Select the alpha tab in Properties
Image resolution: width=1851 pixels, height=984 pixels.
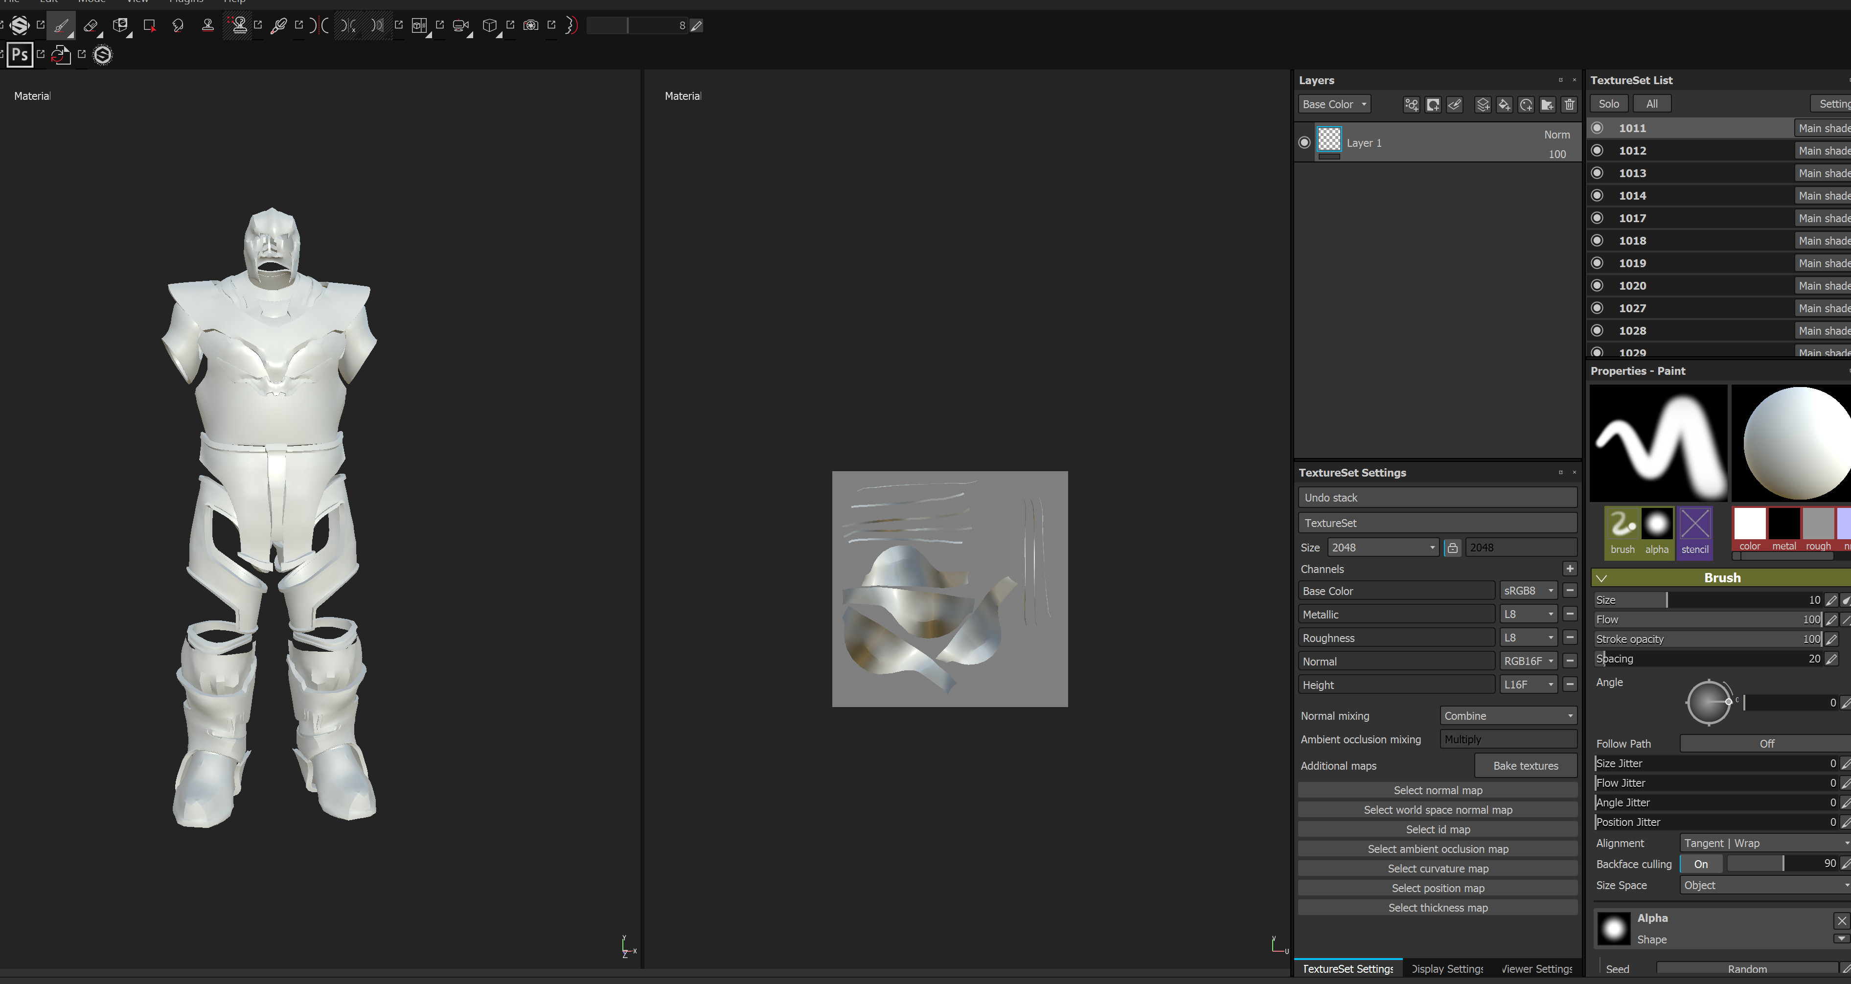(x=1657, y=532)
